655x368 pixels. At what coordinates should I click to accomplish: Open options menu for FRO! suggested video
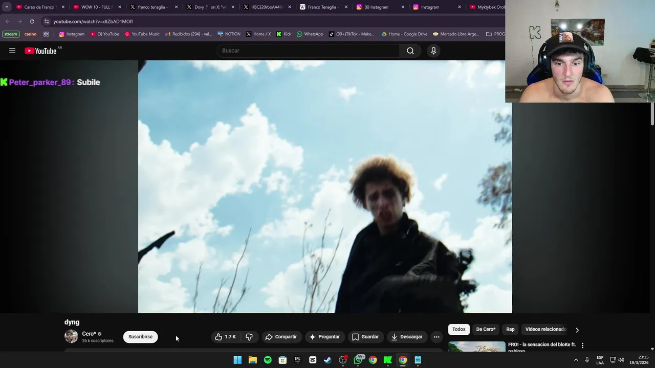tap(582, 346)
